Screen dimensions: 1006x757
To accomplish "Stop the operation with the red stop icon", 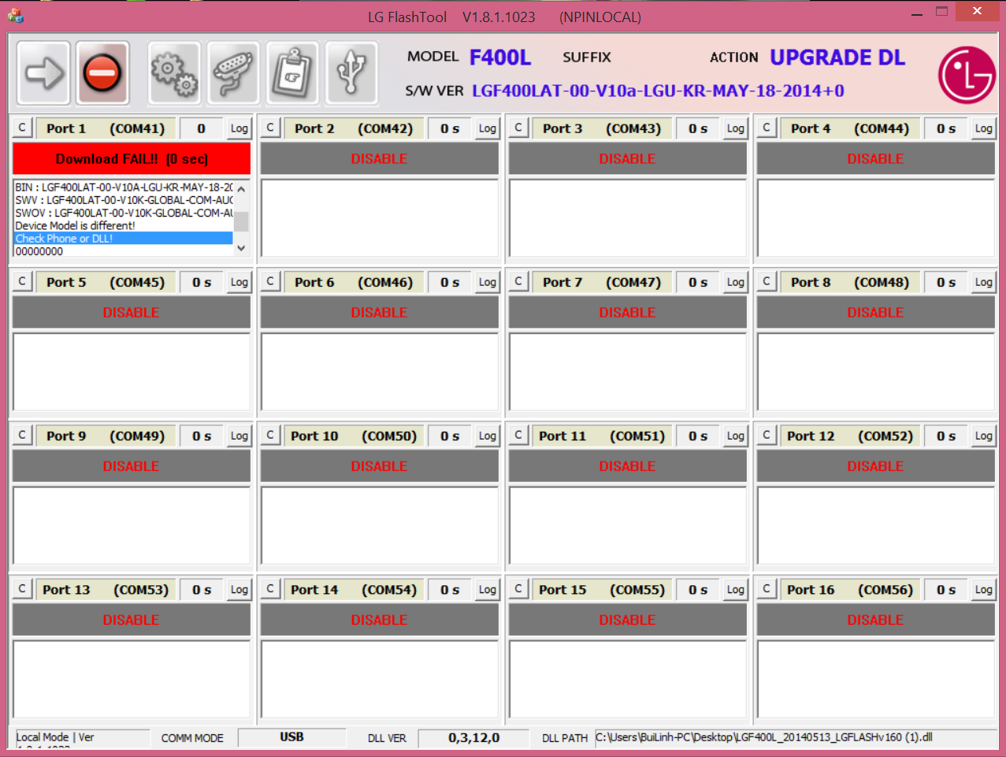I will pos(102,73).
